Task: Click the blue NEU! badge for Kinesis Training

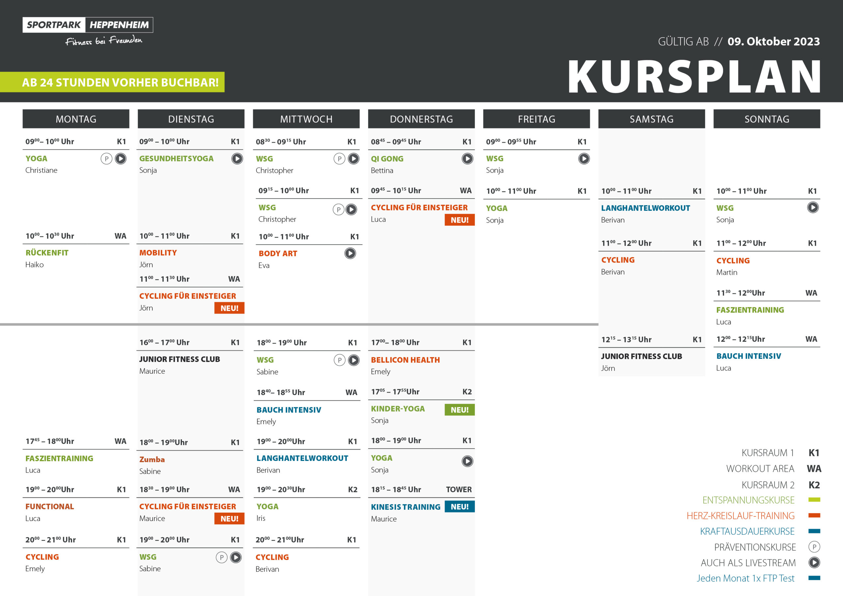Action: coord(459,507)
